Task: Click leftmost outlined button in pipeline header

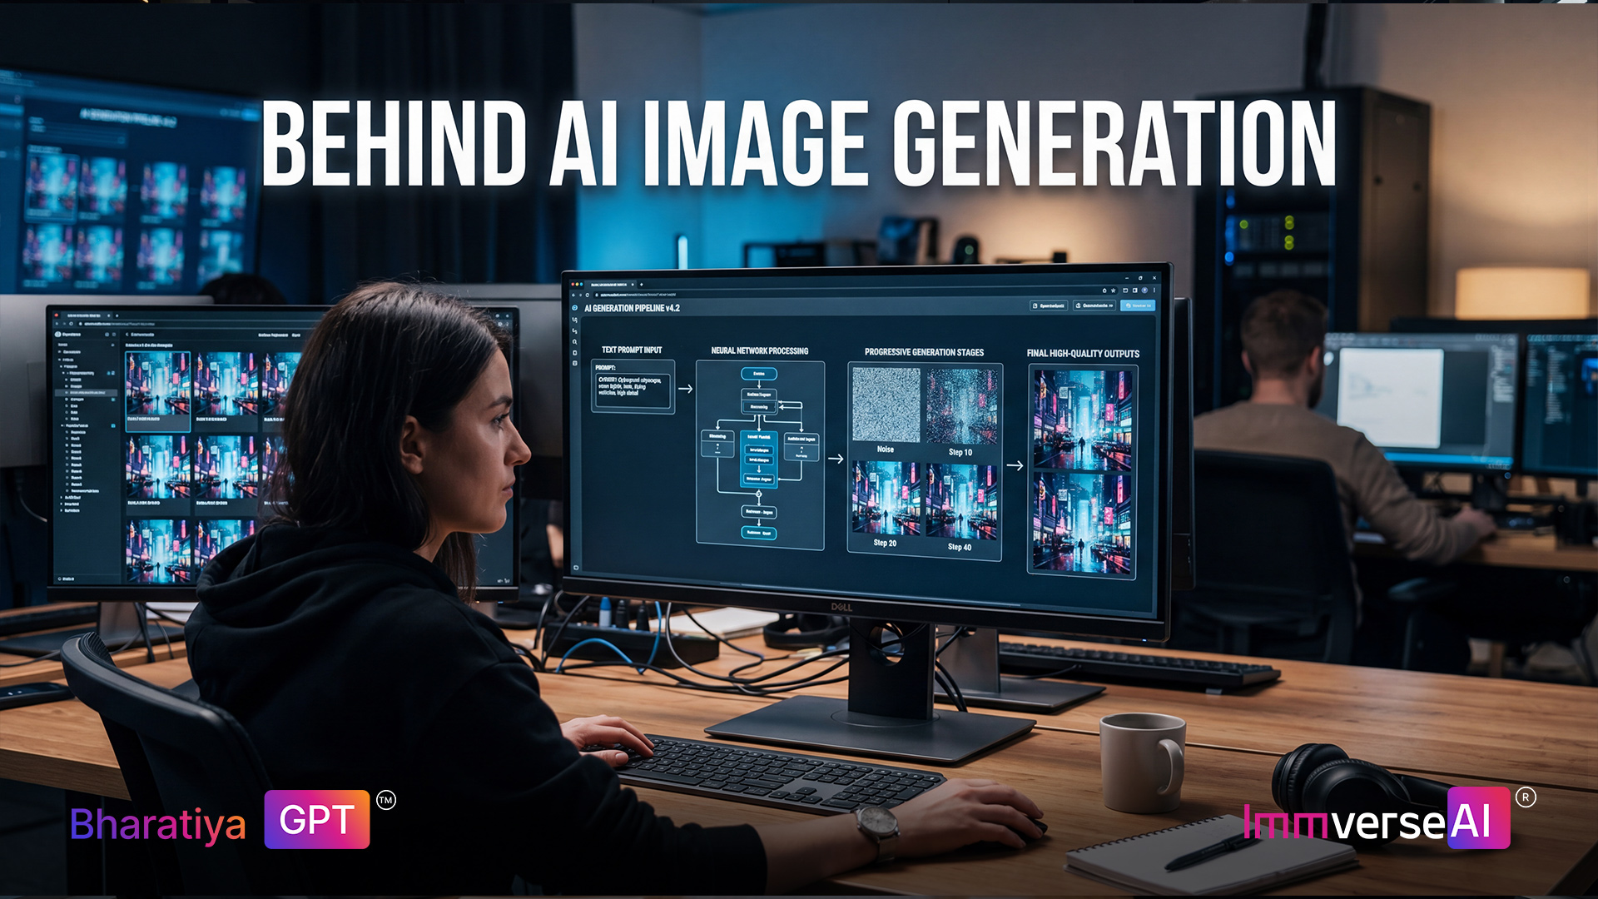Action: coord(1049,305)
